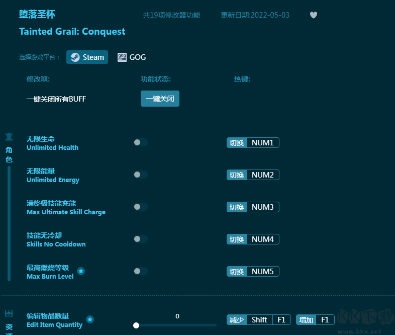Click the 增加 increase button
Image resolution: width=395 pixels, height=335 pixels.
(x=306, y=320)
